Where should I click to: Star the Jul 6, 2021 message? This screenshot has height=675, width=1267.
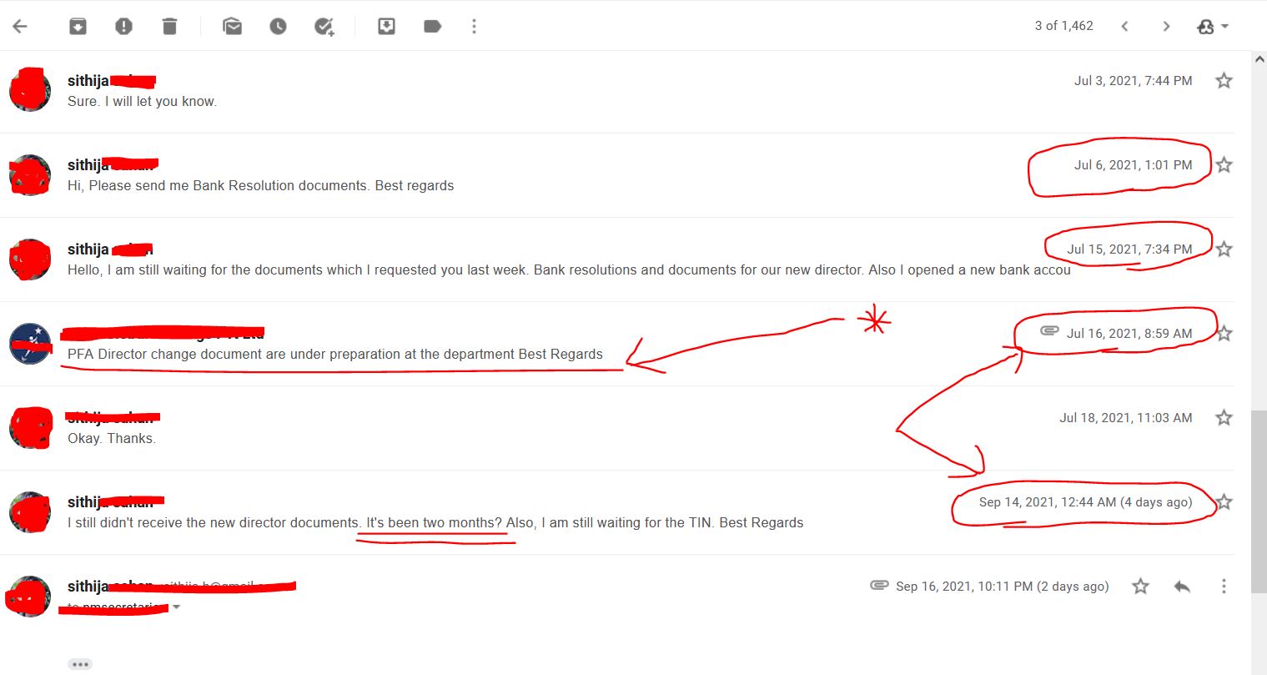pos(1224,164)
